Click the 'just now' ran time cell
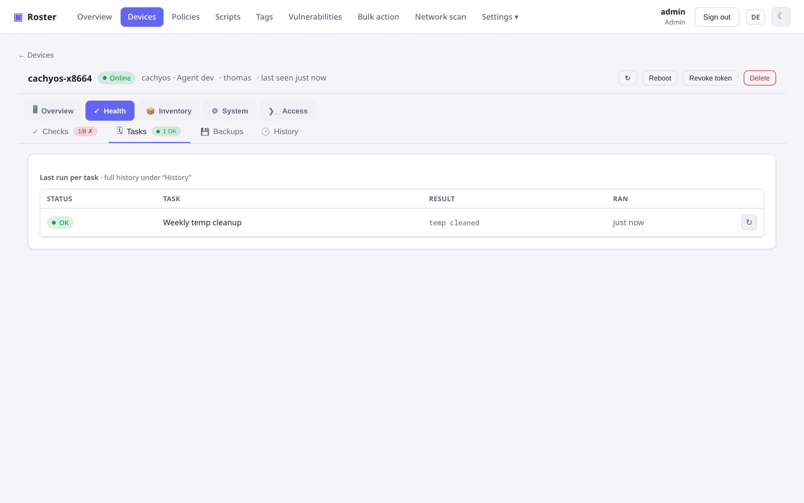The width and height of the screenshot is (804, 503). 628,222
